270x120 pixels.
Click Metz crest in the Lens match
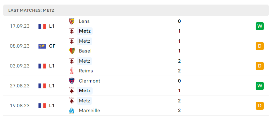pos(72,31)
